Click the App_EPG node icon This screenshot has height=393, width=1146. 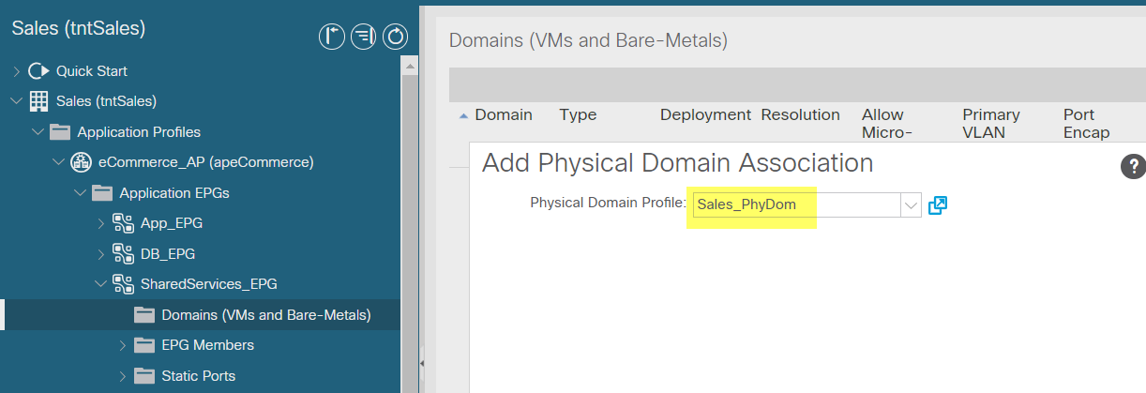click(x=123, y=223)
